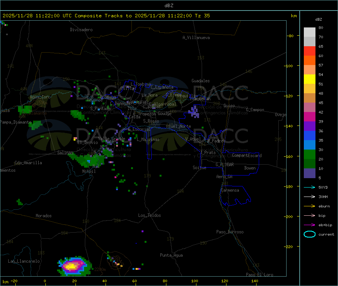Click the white 30HM arrow legend icon
The height and width of the screenshot is (286, 338).
309,197
